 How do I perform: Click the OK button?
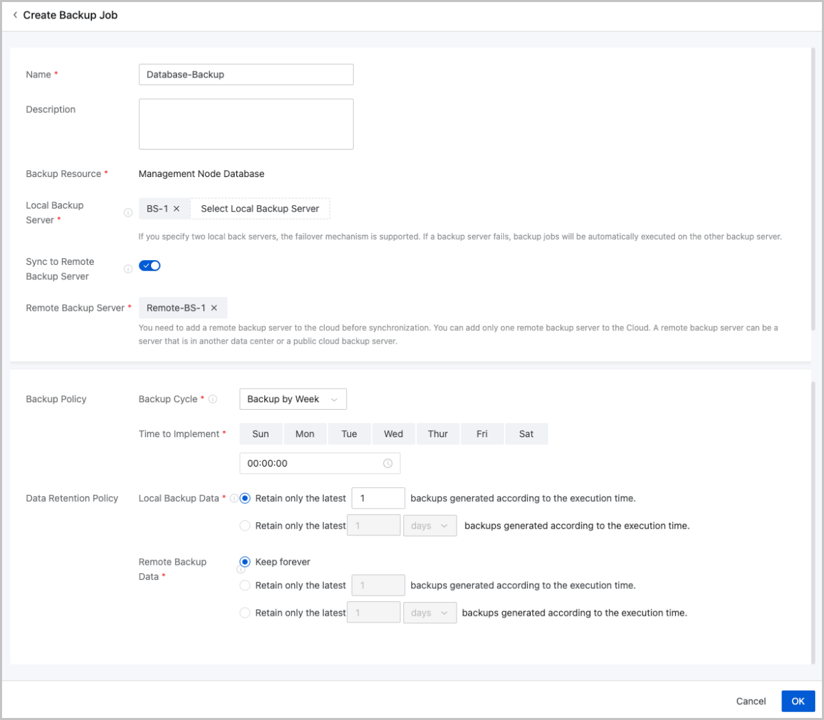pos(797,701)
